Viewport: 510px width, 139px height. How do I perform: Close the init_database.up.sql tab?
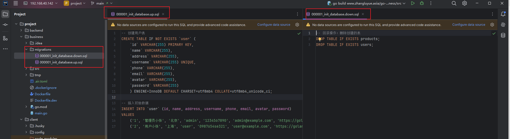click(163, 14)
